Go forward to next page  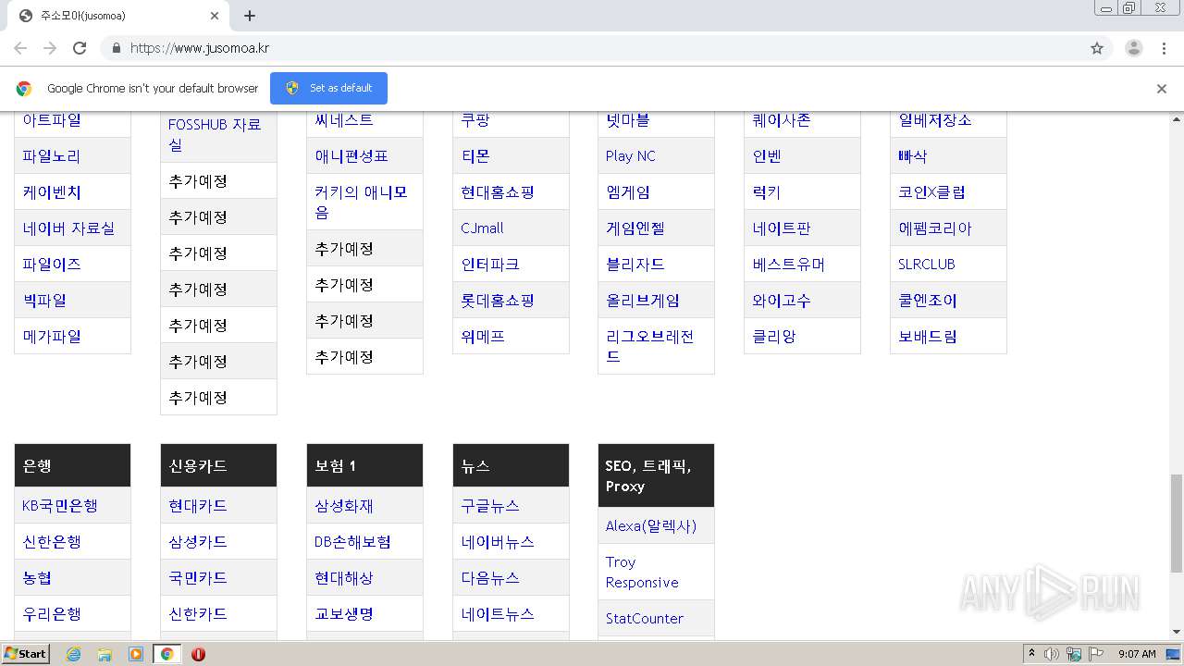[50, 48]
